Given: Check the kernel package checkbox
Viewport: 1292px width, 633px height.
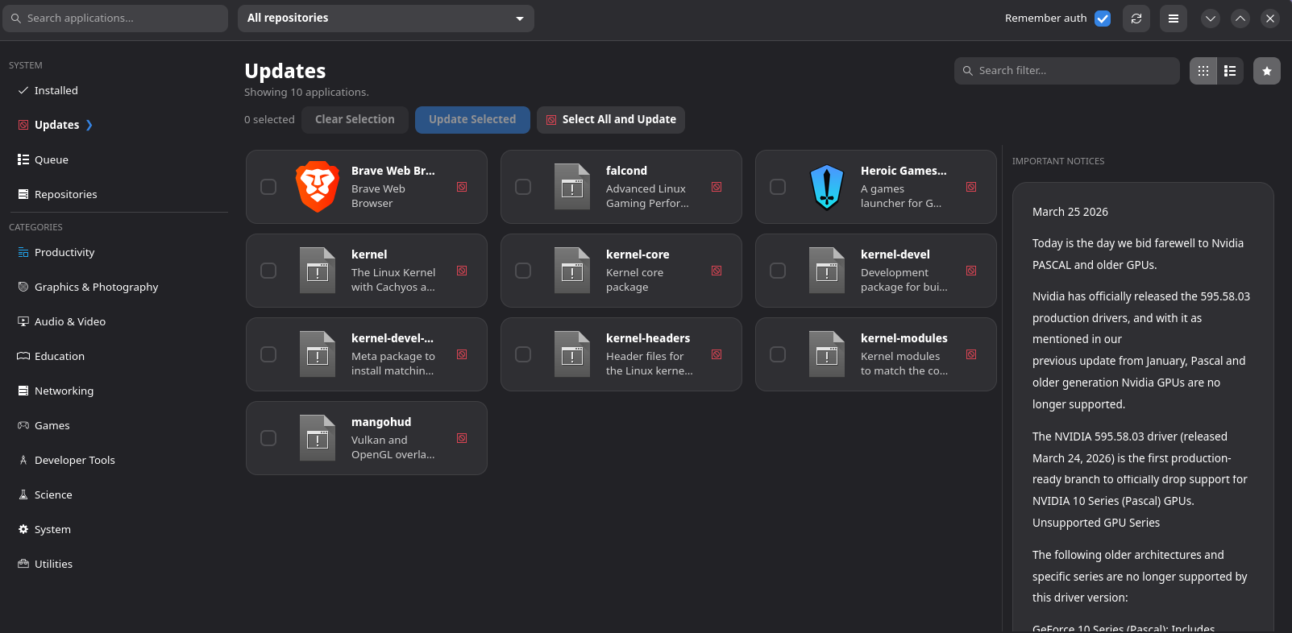Looking at the screenshot, I should coord(268,271).
